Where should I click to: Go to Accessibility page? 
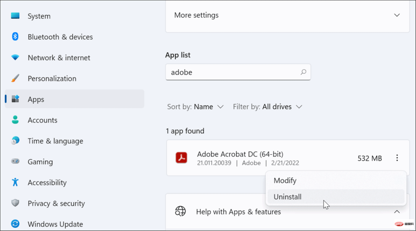click(x=47, y=183)
